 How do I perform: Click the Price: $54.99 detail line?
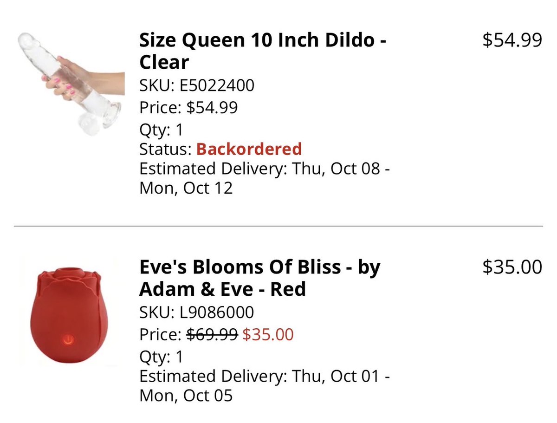pos(188,108)
